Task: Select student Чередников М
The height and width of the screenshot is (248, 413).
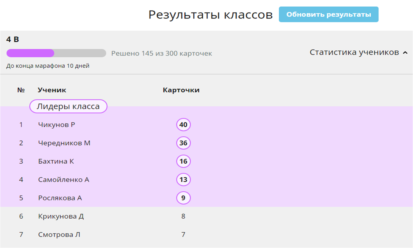Action: click(64, 143)
